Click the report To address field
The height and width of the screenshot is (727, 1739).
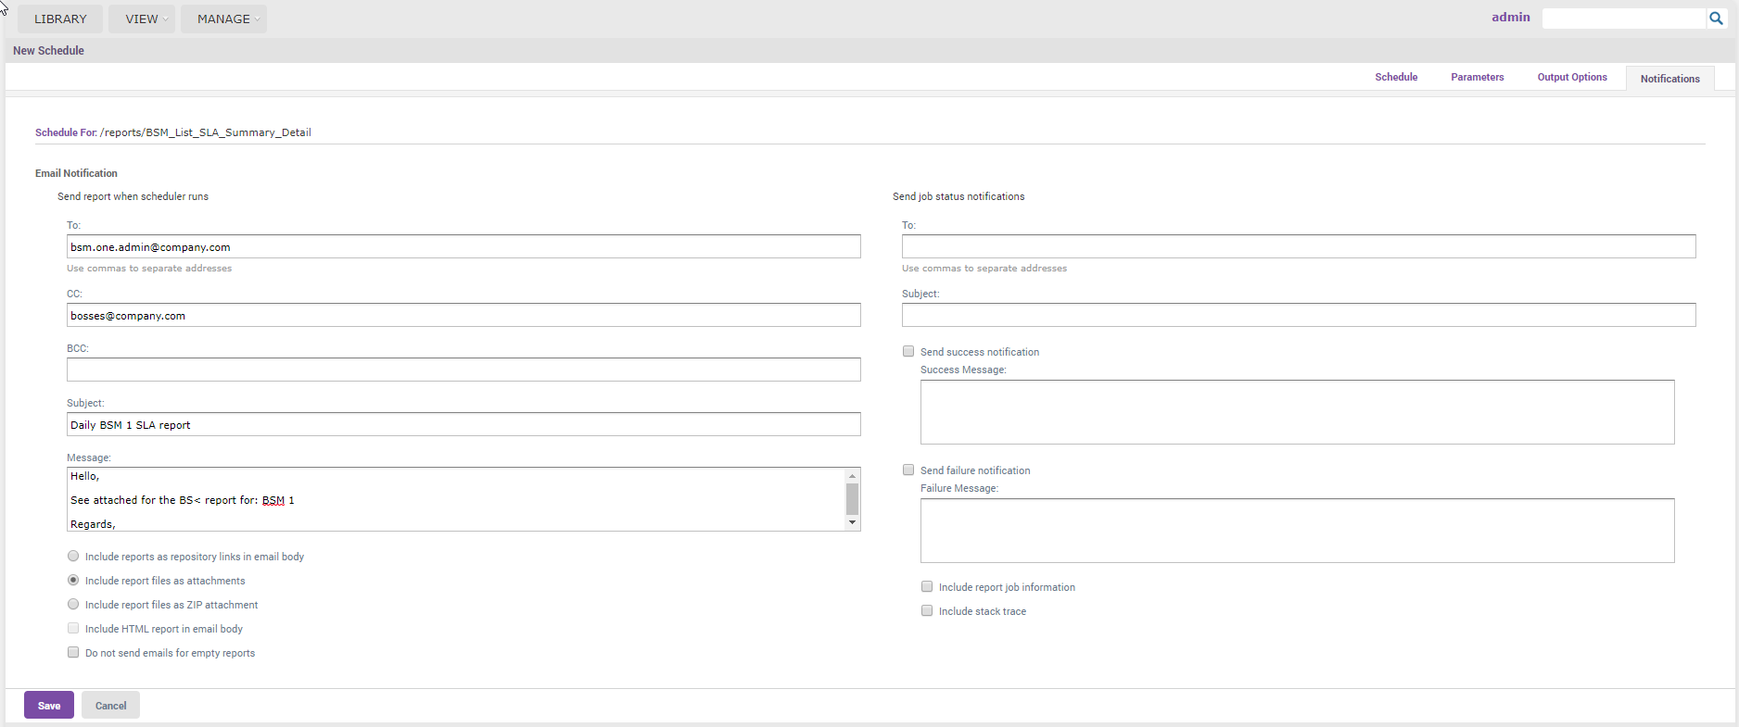463,246
